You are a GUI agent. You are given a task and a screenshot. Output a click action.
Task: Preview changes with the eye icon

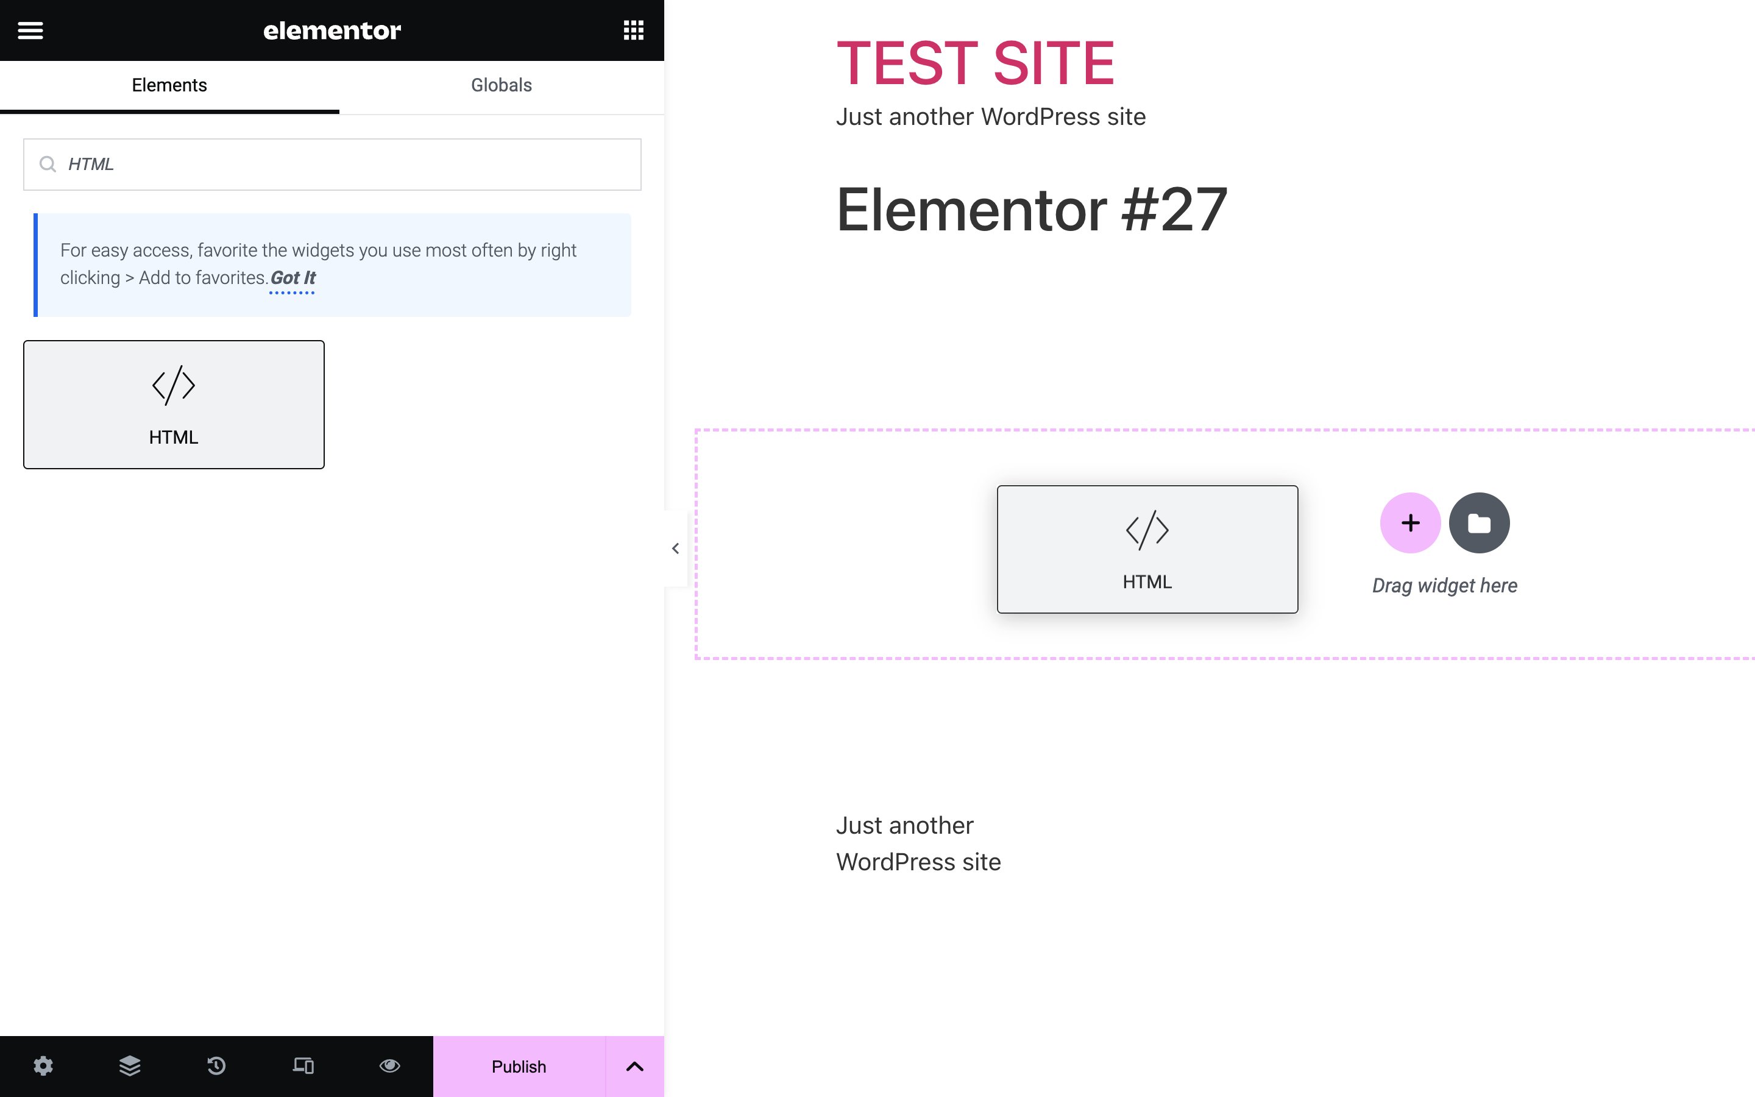click(389, 1066)
